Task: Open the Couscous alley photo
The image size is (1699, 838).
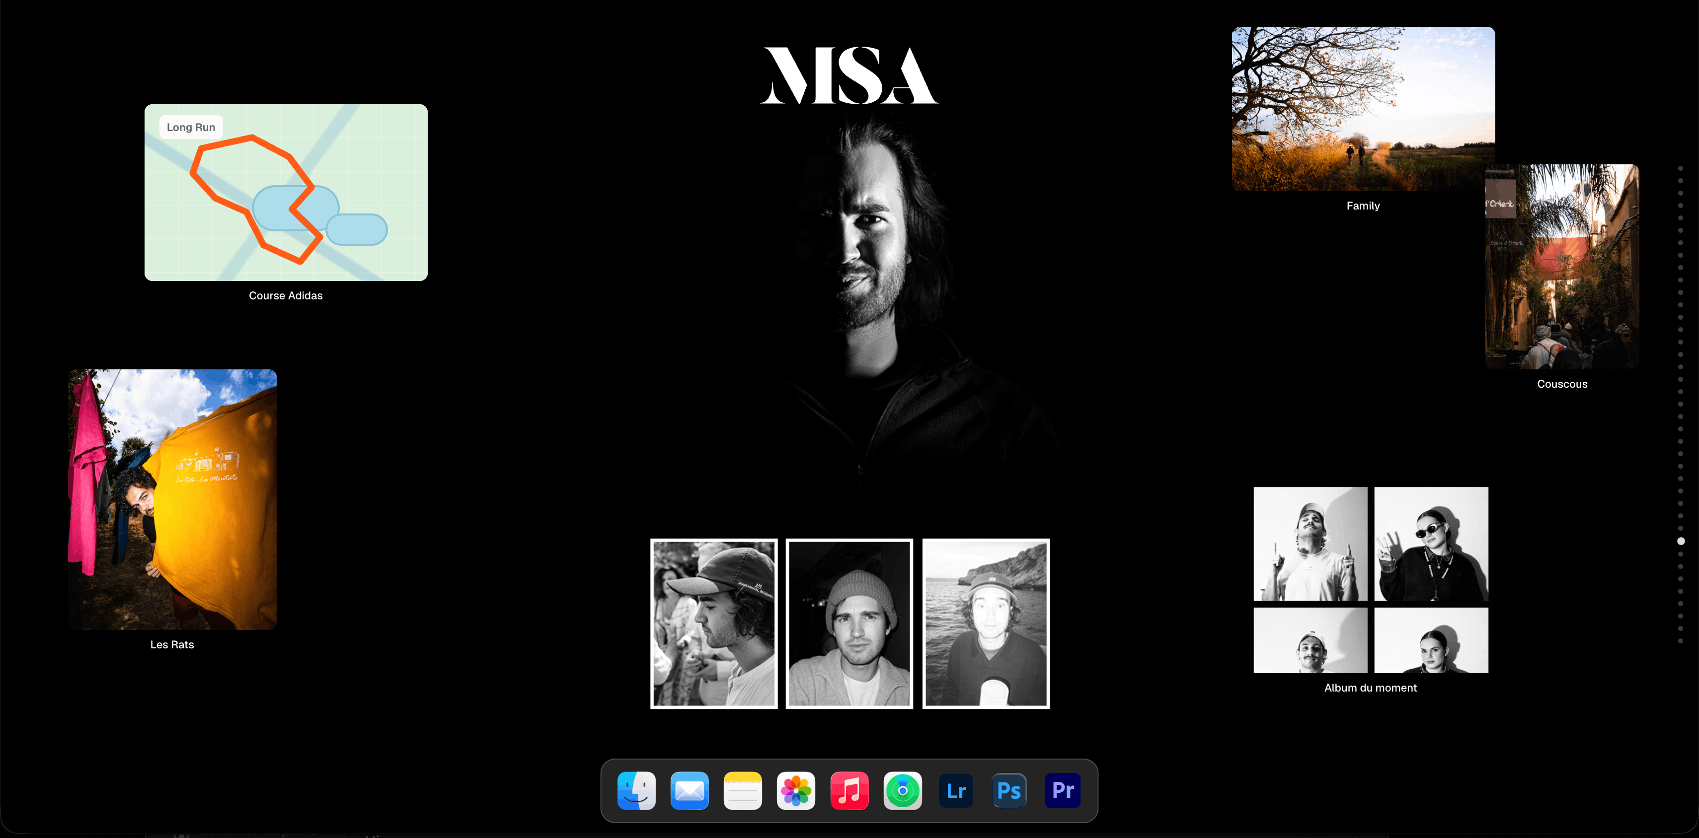Action: 1562,267
